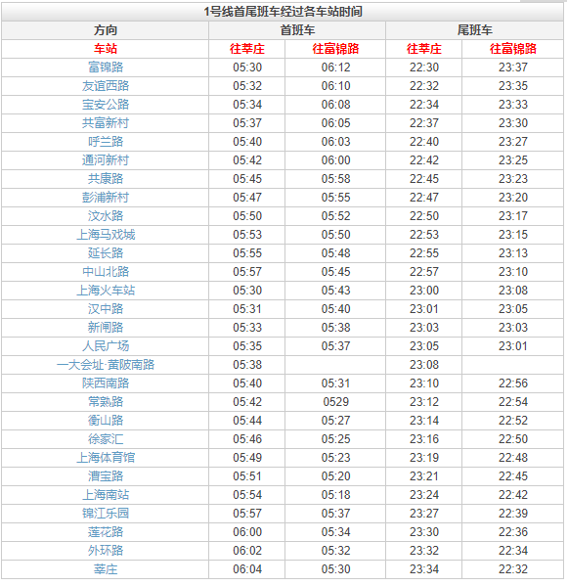The image size is (568, 586).
Task: Open the 常熟路 station link
Action: pyautogui.click(x=106, y=402)
